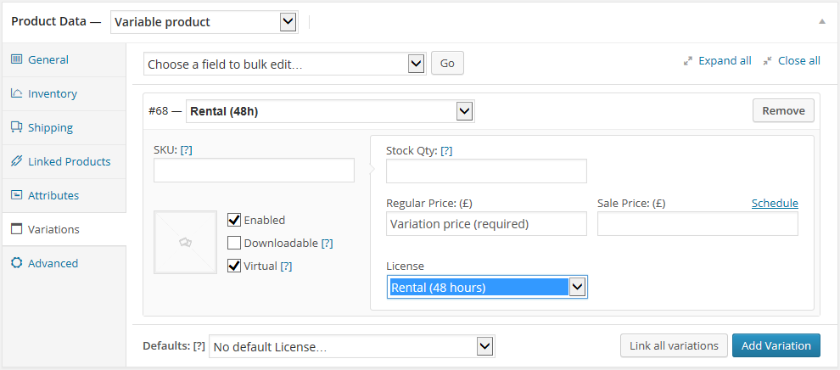Tick the Downloadable checkbox
This screenshot has width=840, height=370.
pyautogui.click(x=234, y=243)
